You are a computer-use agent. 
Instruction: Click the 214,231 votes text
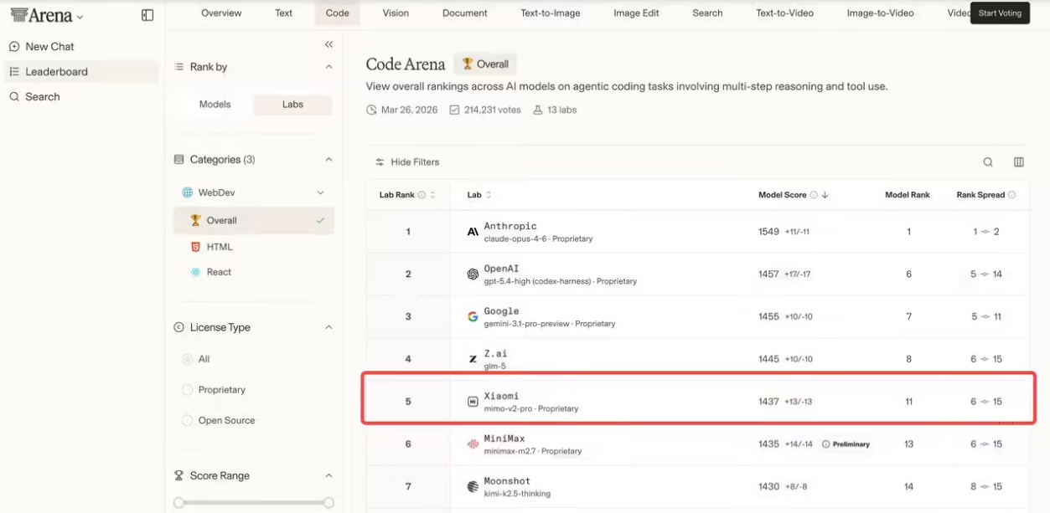click(492, 110)
